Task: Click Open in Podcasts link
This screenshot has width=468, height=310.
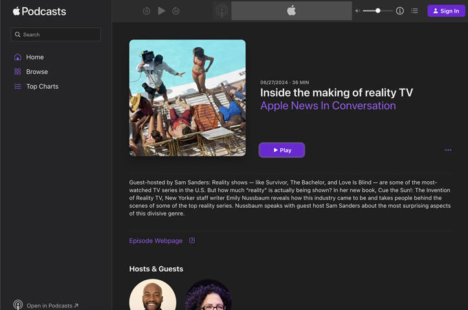Action: click(52, 305)
